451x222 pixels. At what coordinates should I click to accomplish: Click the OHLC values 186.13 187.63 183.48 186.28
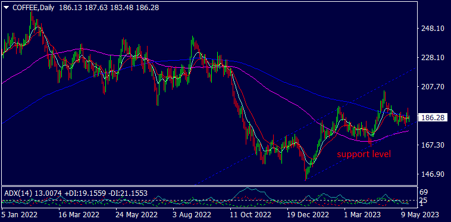pos(109,8)
